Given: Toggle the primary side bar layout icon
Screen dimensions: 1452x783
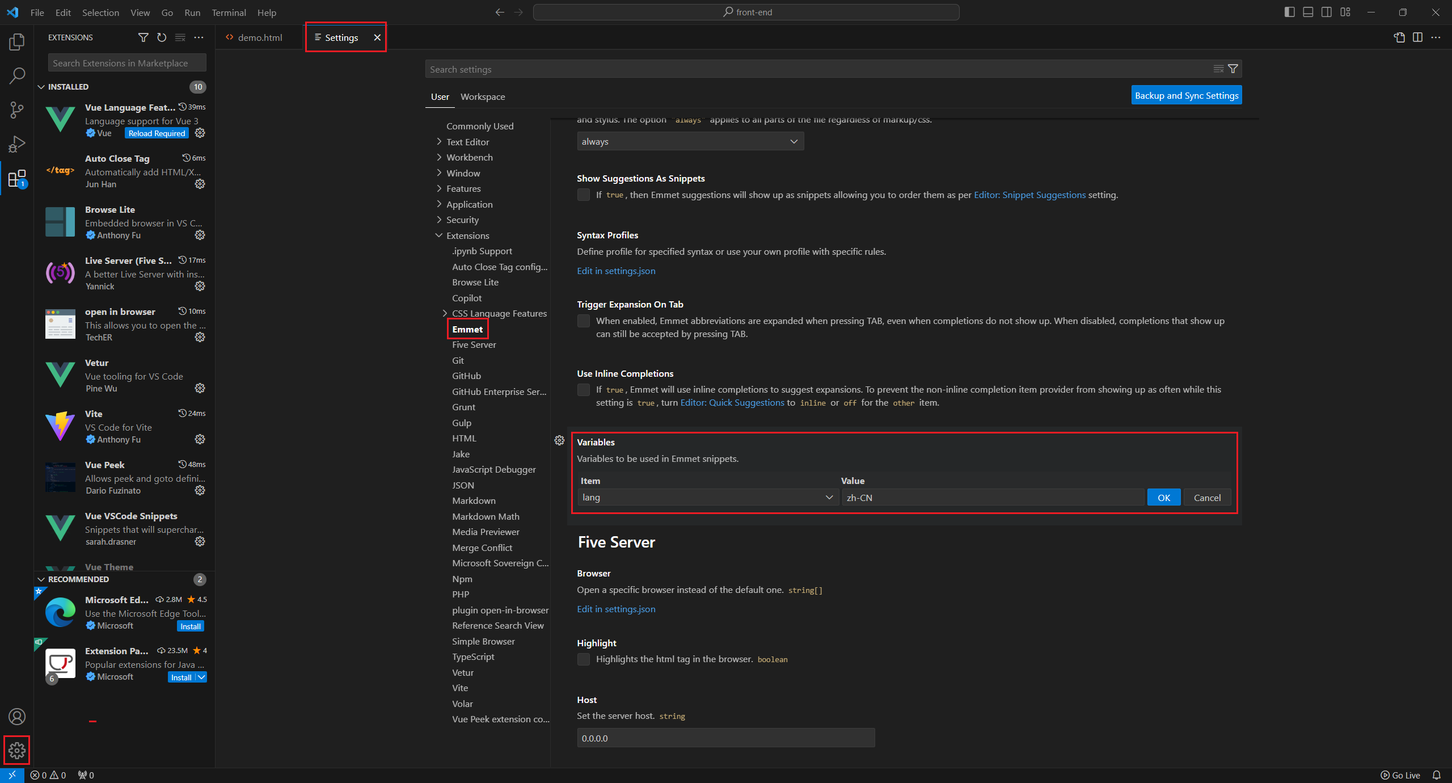Looking at the screenshot, I should 1289,12.
